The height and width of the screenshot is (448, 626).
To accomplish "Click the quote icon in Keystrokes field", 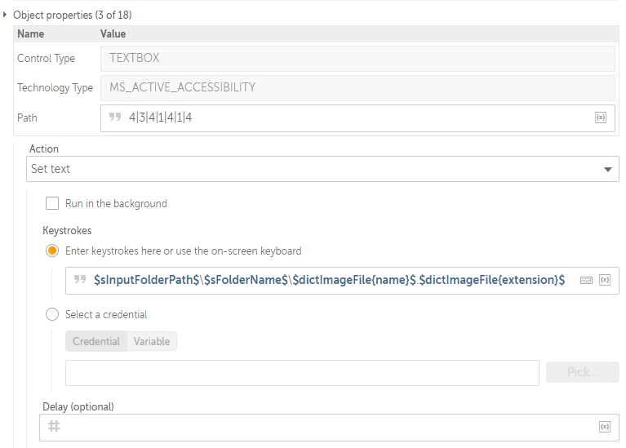I will point(80,279).
